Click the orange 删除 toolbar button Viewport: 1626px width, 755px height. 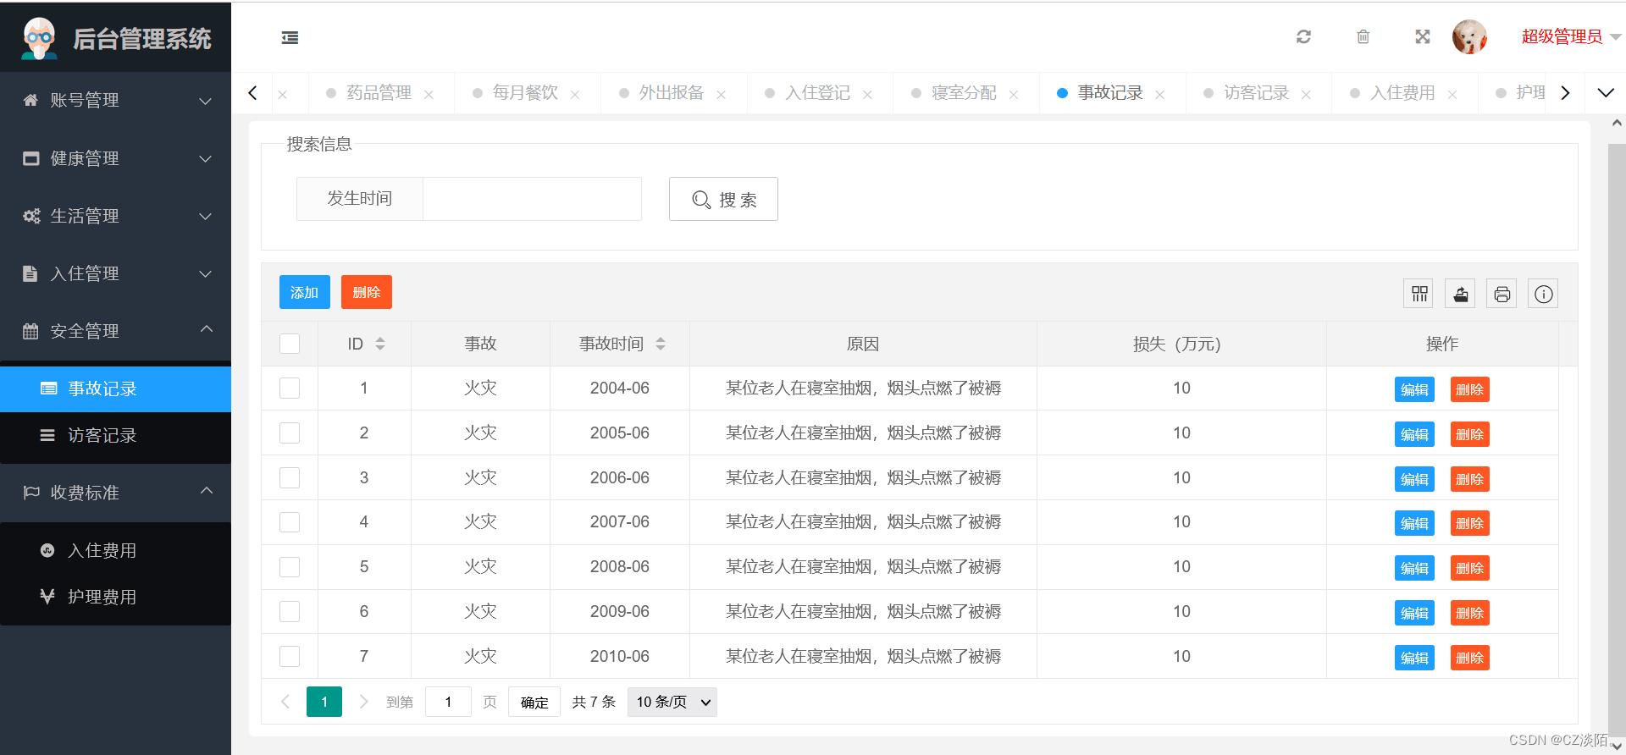pyautogui.click(x=367, y=292)
